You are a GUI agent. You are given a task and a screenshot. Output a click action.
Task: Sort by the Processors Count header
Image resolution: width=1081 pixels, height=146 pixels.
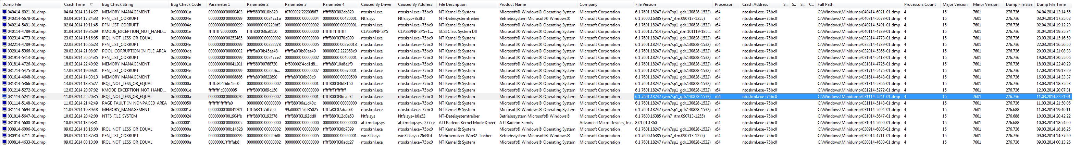[921, 4]
